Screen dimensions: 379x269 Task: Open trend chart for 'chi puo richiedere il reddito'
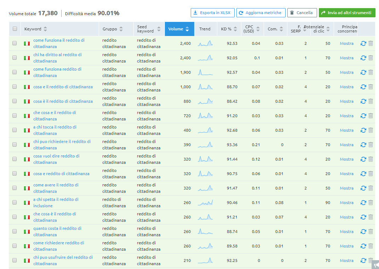tap(205, 145)
